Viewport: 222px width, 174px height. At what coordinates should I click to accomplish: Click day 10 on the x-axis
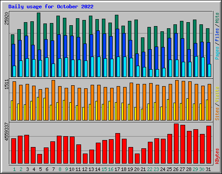tap(72, 169)
